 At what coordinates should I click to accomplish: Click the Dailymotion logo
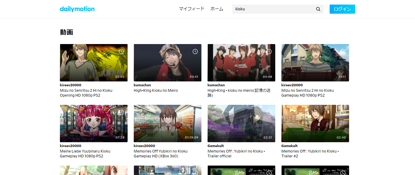[77, 9]
